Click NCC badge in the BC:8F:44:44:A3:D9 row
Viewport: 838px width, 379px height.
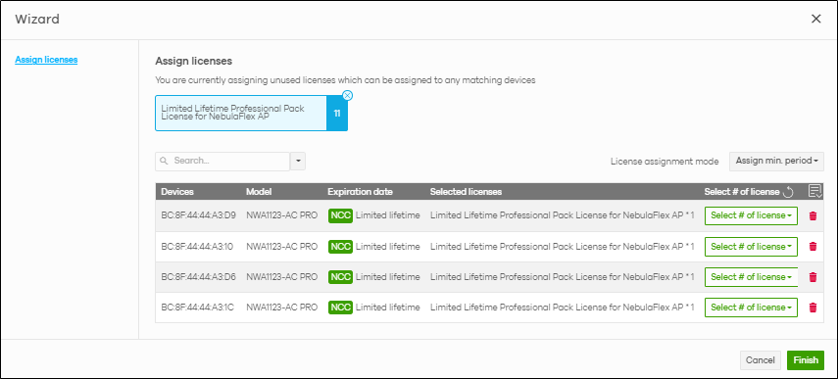340,215
